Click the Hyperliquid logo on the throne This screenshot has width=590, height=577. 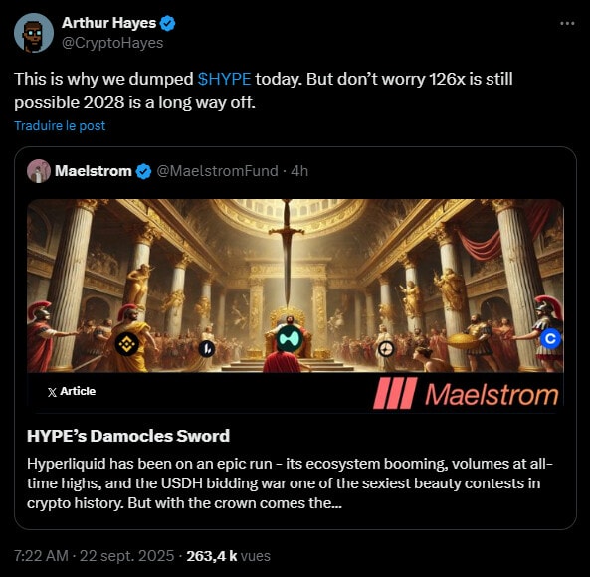[290, 338]
